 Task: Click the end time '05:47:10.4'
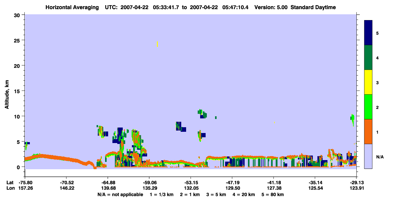tap(235, 7)
